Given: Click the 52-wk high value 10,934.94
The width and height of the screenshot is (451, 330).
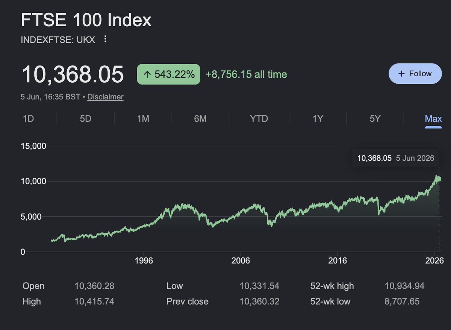Looking at the screenshot, I should tap(404, 286).
